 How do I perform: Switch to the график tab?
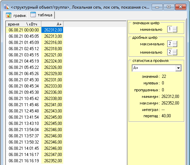point(16,16)
